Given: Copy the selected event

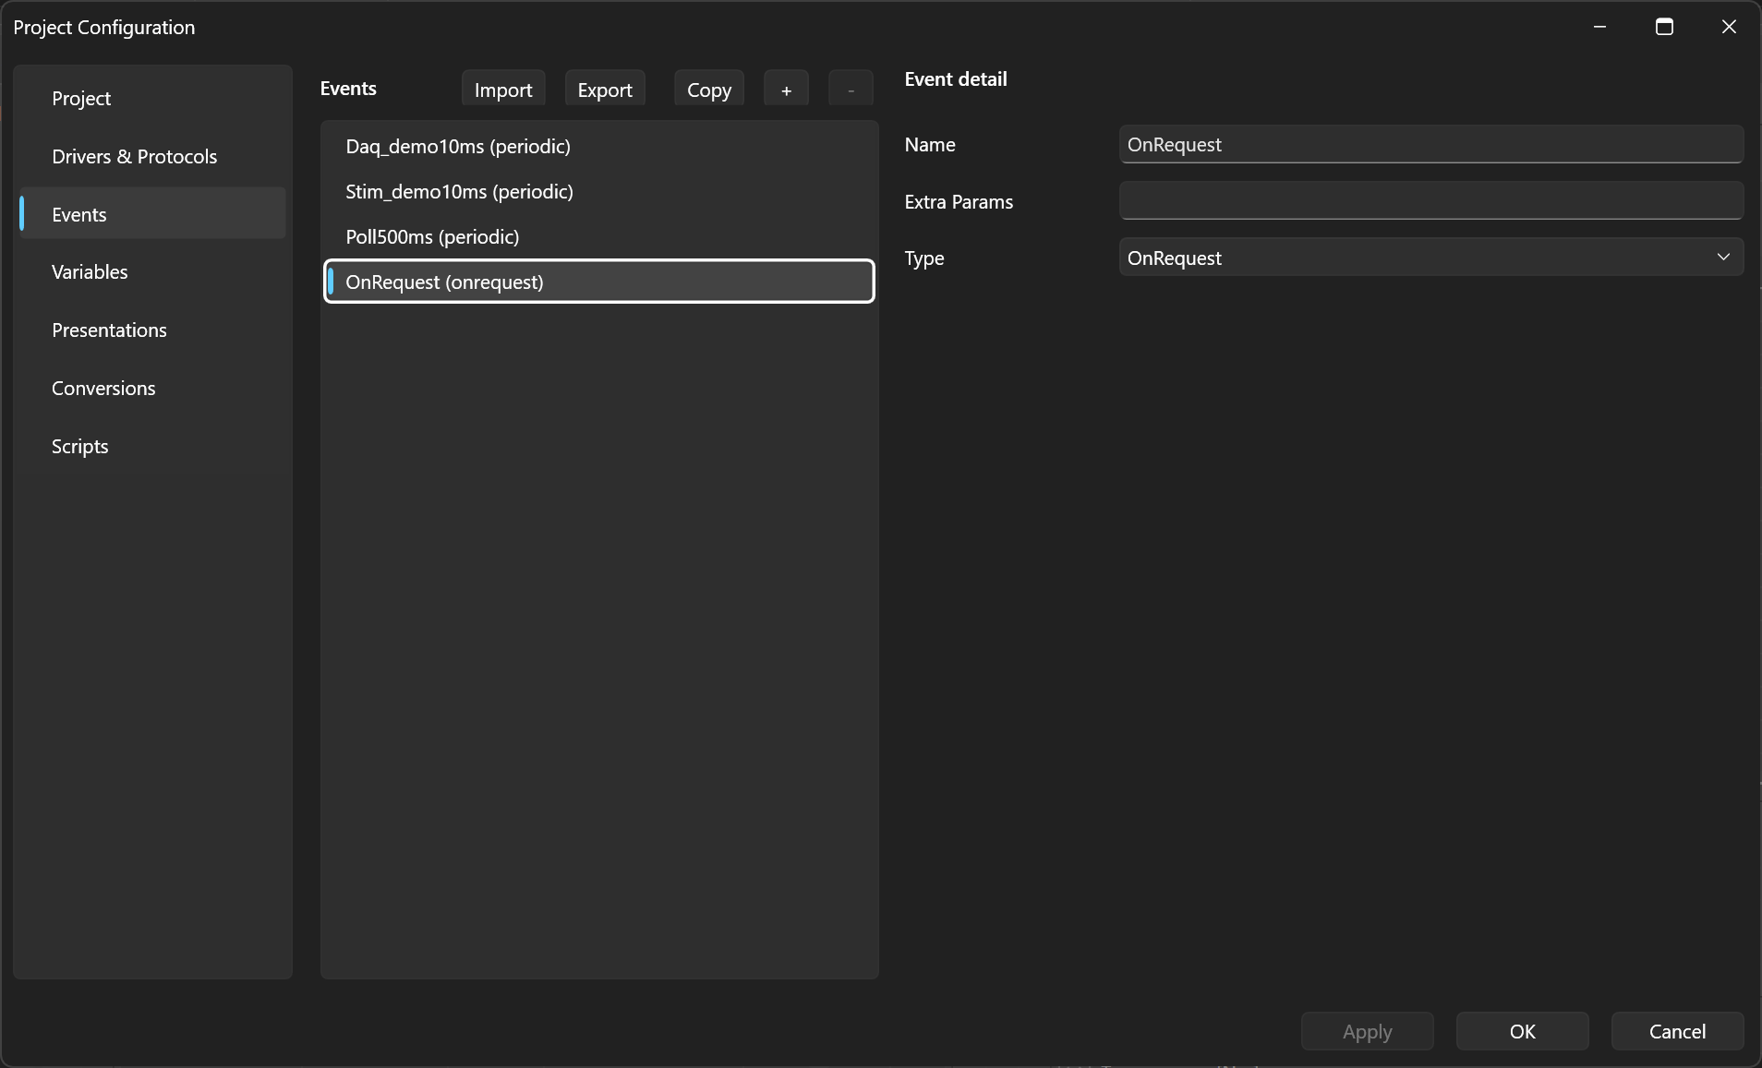Looking at the screenshot, I should coord(709,90).
